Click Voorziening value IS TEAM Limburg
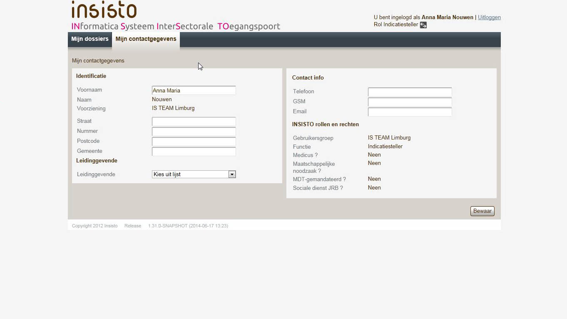The image size is (567, 319). point(173,108)
